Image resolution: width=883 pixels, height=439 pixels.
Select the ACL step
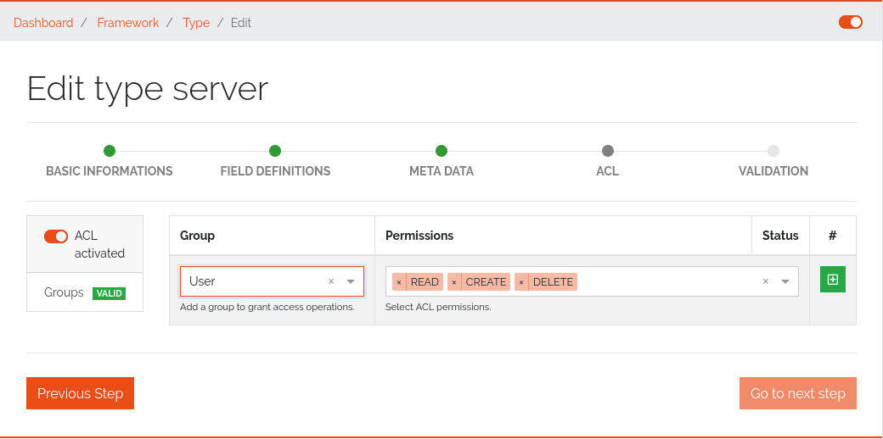point(608,161)
